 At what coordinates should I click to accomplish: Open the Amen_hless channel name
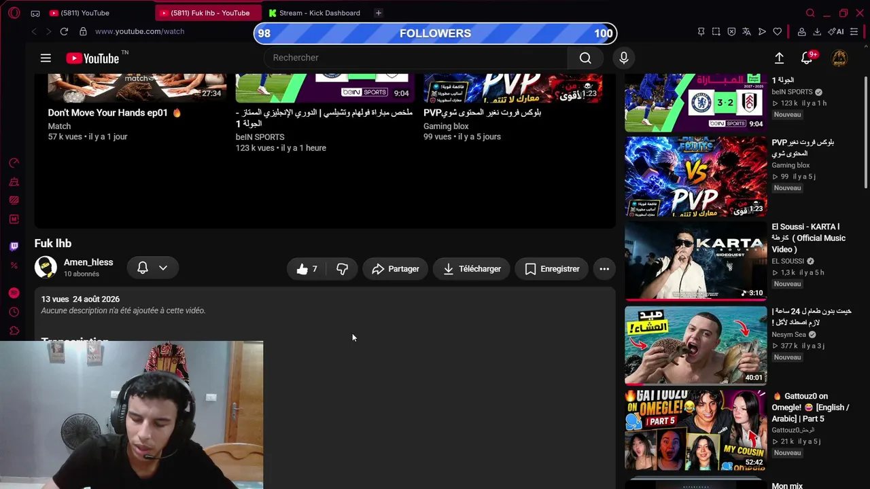[88, 262]
